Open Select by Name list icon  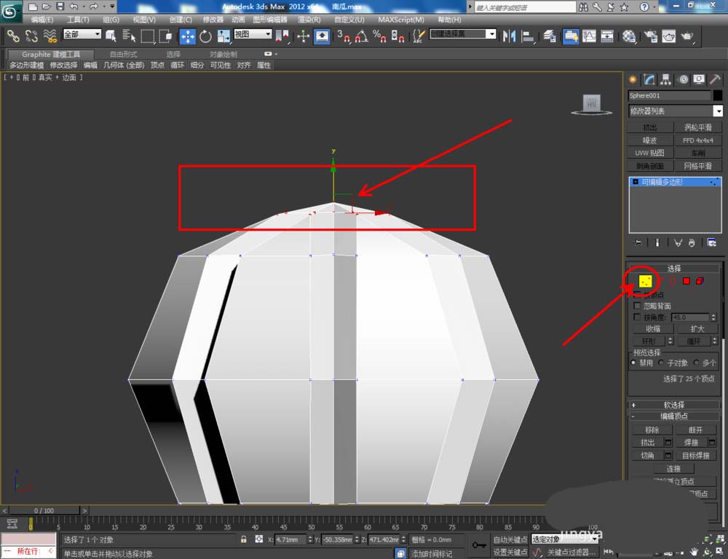pyautogui.click(x=129, y=36)
